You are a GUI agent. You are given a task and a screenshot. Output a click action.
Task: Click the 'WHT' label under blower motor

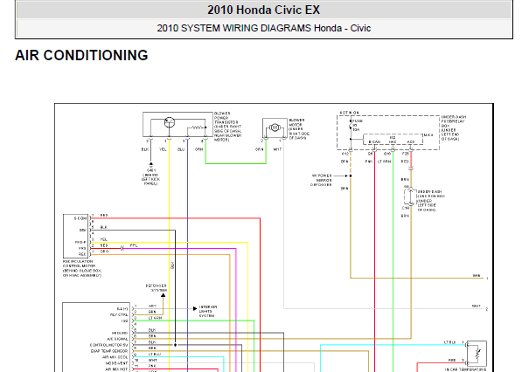[277, 149]
